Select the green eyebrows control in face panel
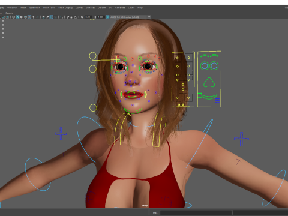Image resolution: width=288 pixels, height=216 pixels. click(x=209, y=56)
